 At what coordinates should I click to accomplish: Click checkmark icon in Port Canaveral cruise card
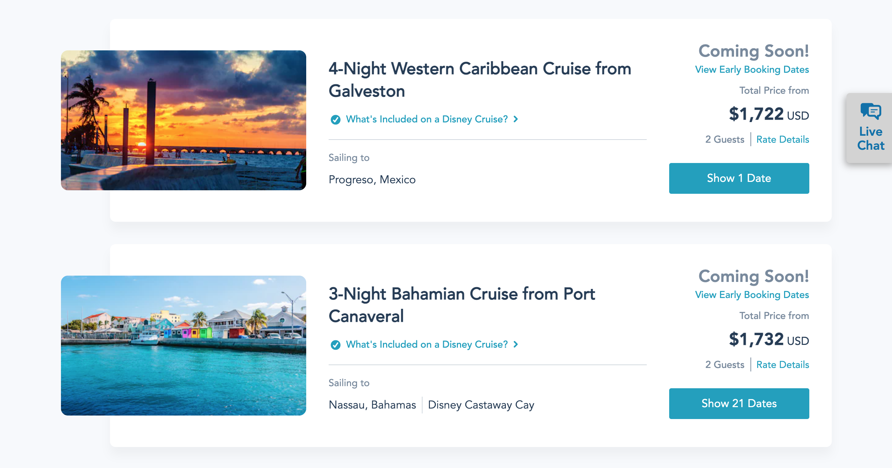click(335, 345)
